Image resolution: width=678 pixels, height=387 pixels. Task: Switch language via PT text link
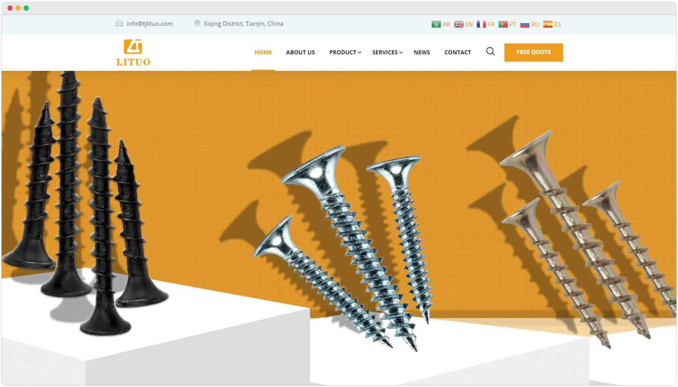(x=513, y=24)
